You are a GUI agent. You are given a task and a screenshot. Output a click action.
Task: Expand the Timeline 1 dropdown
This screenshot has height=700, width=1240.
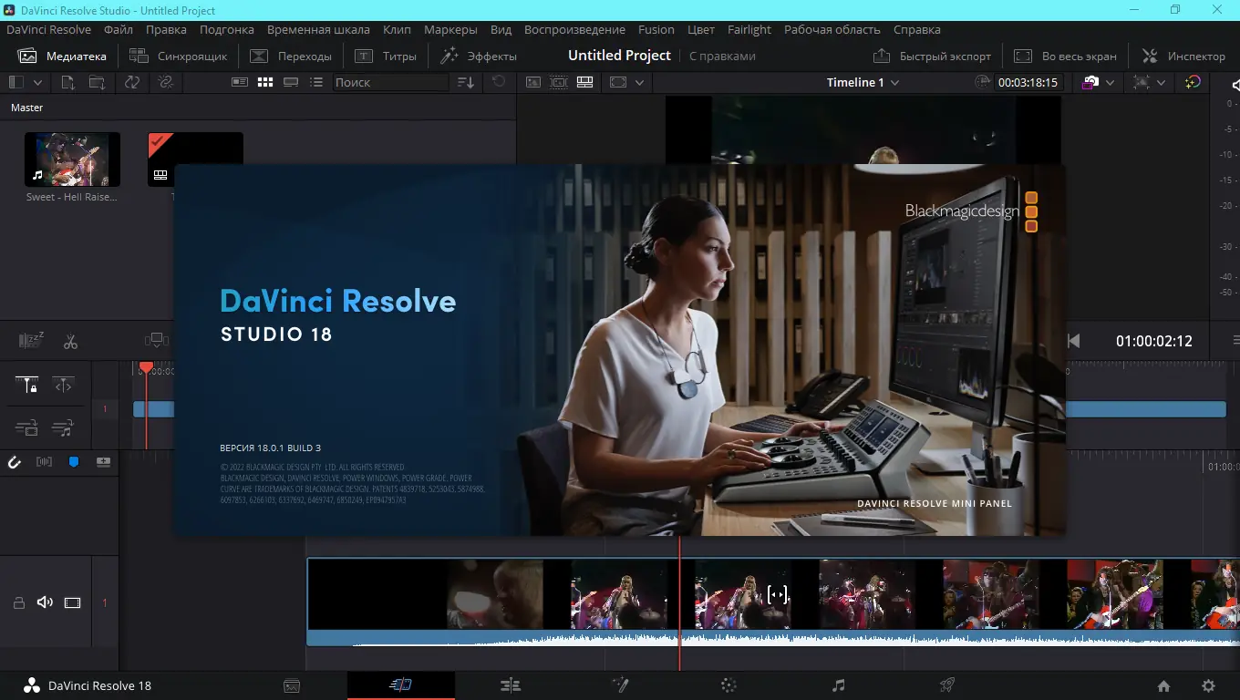click(x=894, y=82)
